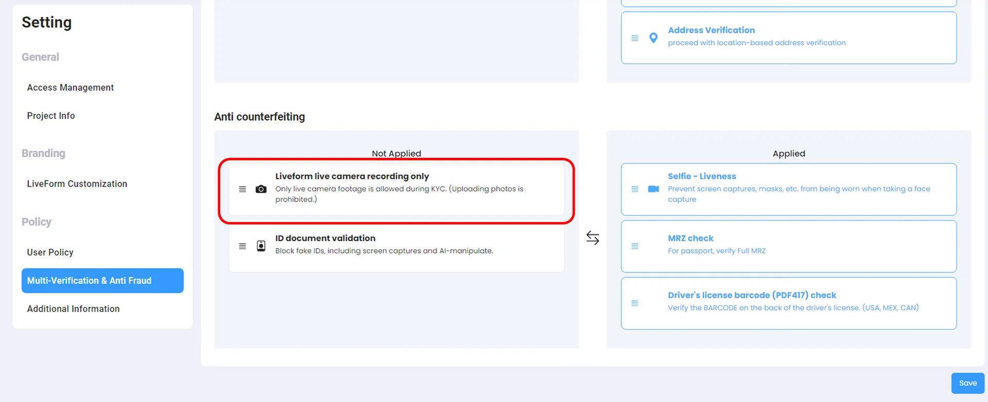
Task: Grab the drag handle of Address Verification
Action: (635, 38)
